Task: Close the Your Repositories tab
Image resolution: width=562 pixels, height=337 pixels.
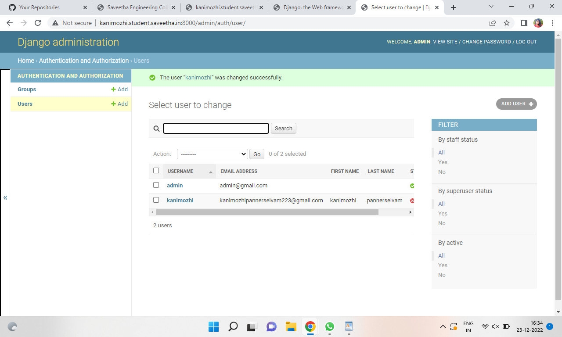Action: click(85, 7)
